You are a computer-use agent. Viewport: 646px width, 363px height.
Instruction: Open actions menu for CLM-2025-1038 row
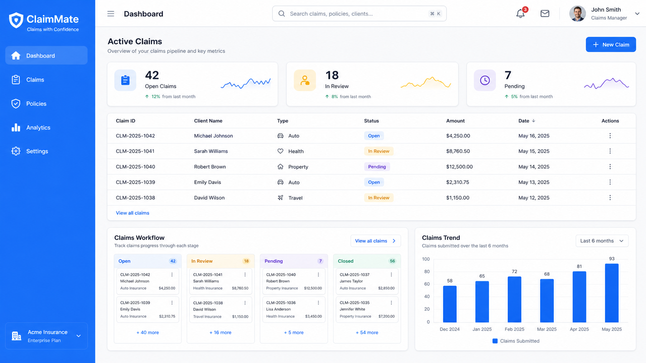[610, 198]
